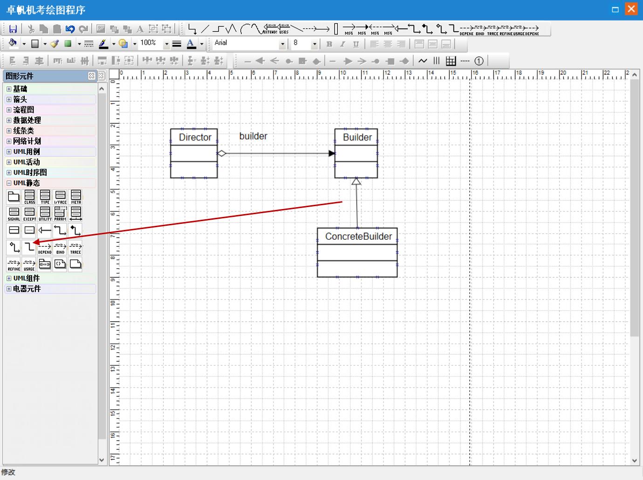Viewport: 643px width, 480px height.
Task: Expand the 箭头 category
Action: pos(9,99)
